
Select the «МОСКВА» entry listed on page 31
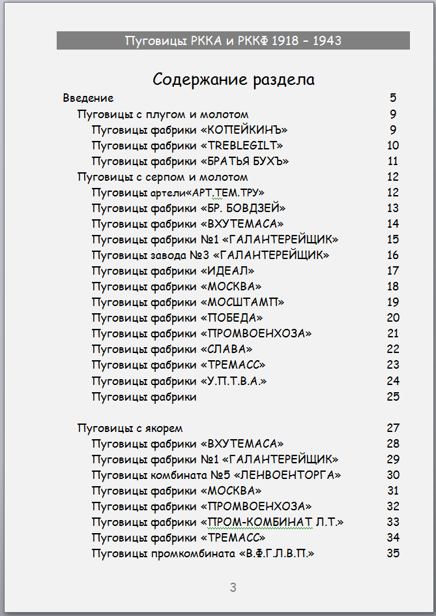coord(177,491)
